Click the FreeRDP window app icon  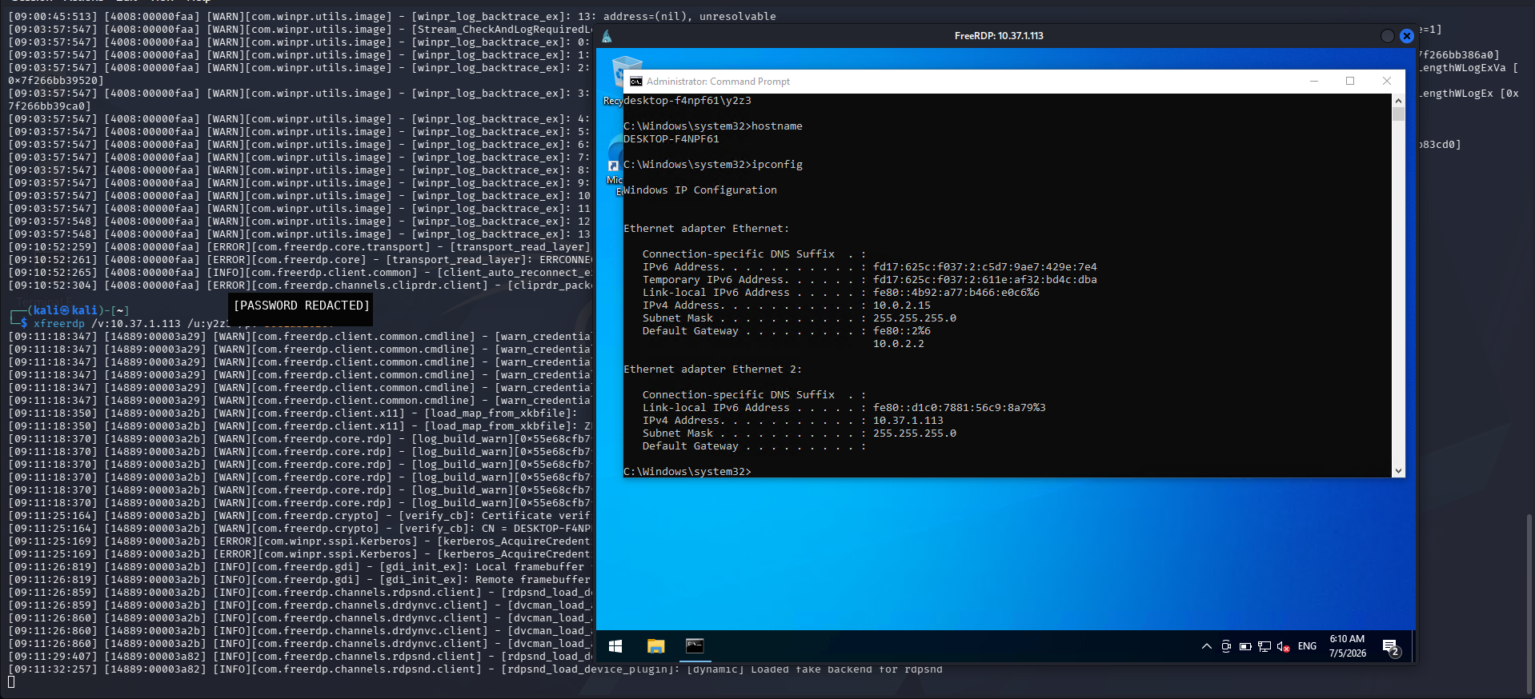(x=607, y=36)
